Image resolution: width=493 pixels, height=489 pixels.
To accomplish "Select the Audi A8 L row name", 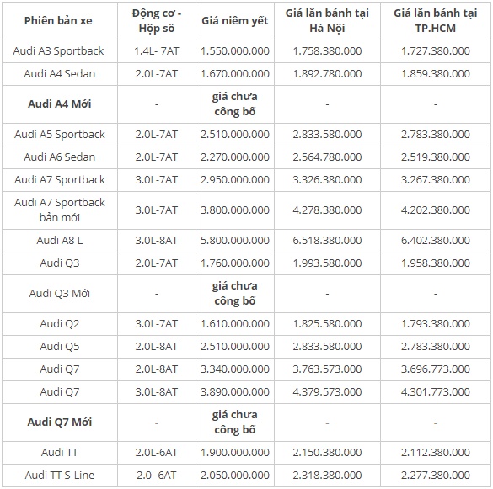I will click(60, 240).
